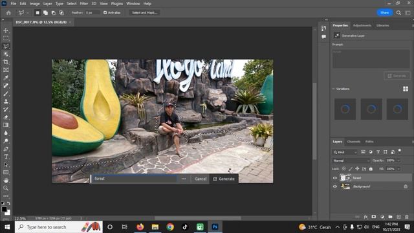The width and height of the screenshot is (414, 233).
Task: Enable New selection mode button
Action: [38, 13]
